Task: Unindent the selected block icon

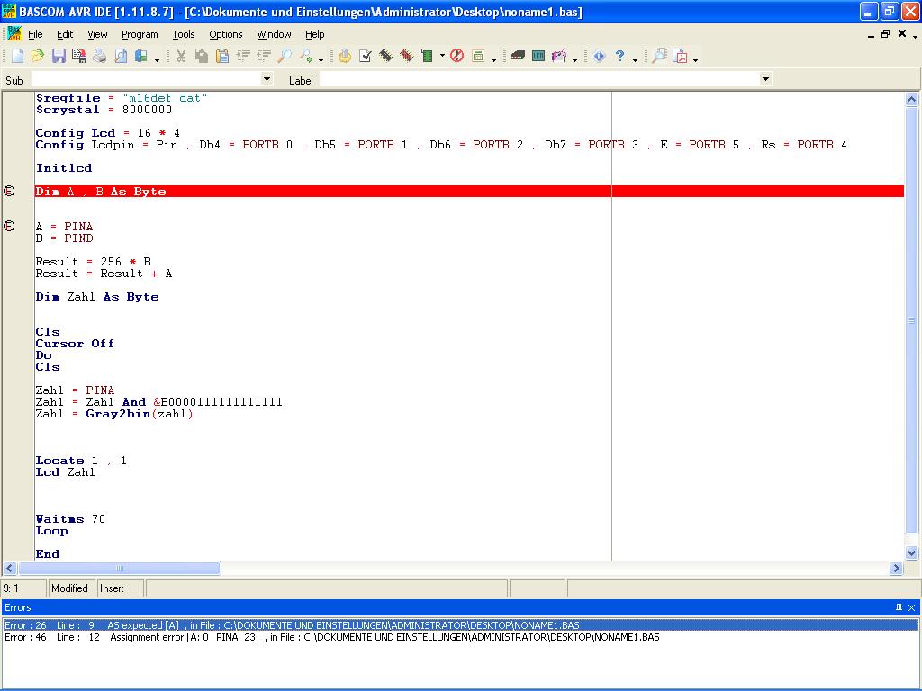Action: click(264, 56)
